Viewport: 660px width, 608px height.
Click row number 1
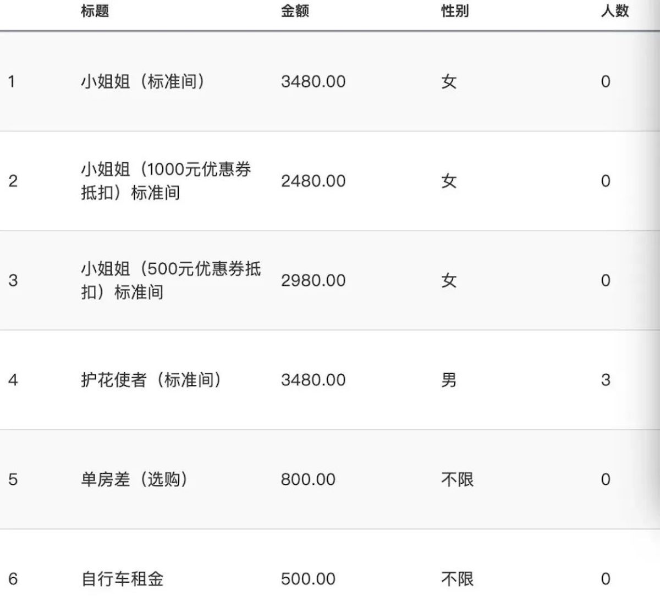click(12, 81)
